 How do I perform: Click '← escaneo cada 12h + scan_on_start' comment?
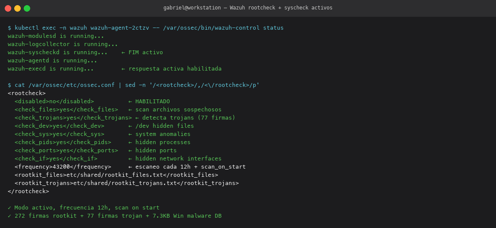click(x=187, y=167)
